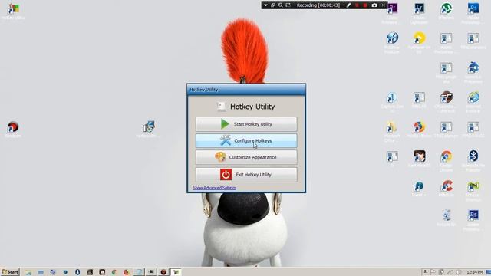Open the red round icon shortcut at left edge
The height and width of the screenshot is (276, 491).
coord(13,130)
